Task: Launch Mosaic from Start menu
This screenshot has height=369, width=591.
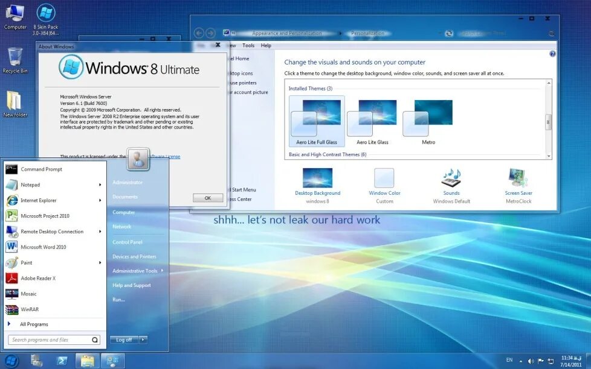Action: click(55, 294)
